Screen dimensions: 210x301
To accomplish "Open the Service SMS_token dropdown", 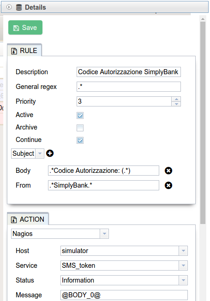I will [x=183, y=266].
